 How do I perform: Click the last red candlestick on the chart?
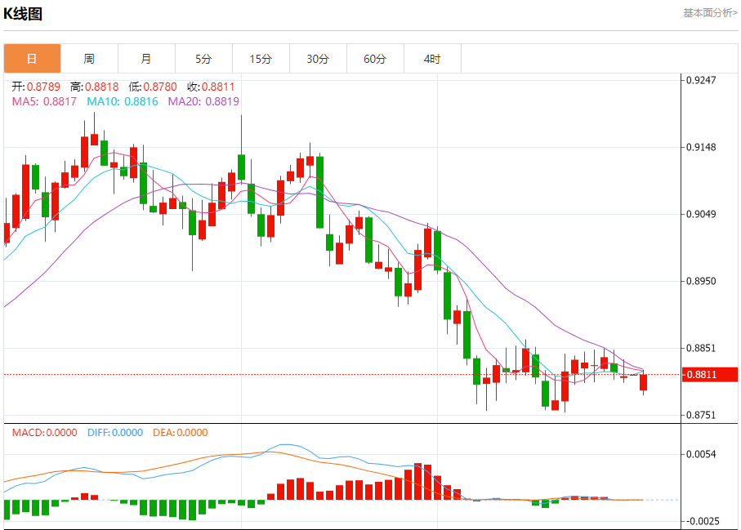(x=643, y=383)
